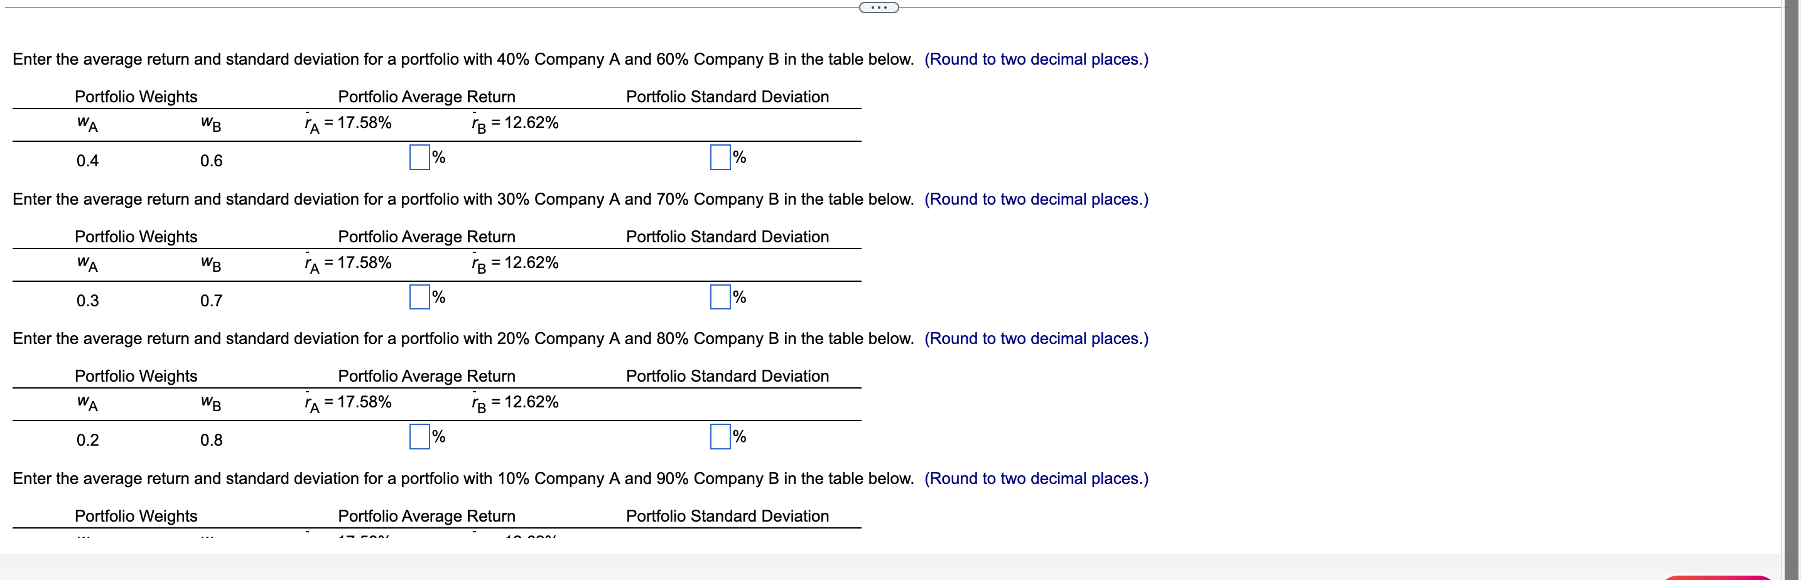
Task: Click the 0.4 Company A weight value
Action: click(x=87, y=161)
